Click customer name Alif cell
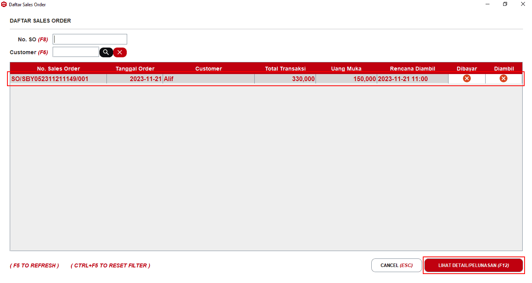Viewport: 532px width, 283px height. pyautogui.click(x=209, y=79)
